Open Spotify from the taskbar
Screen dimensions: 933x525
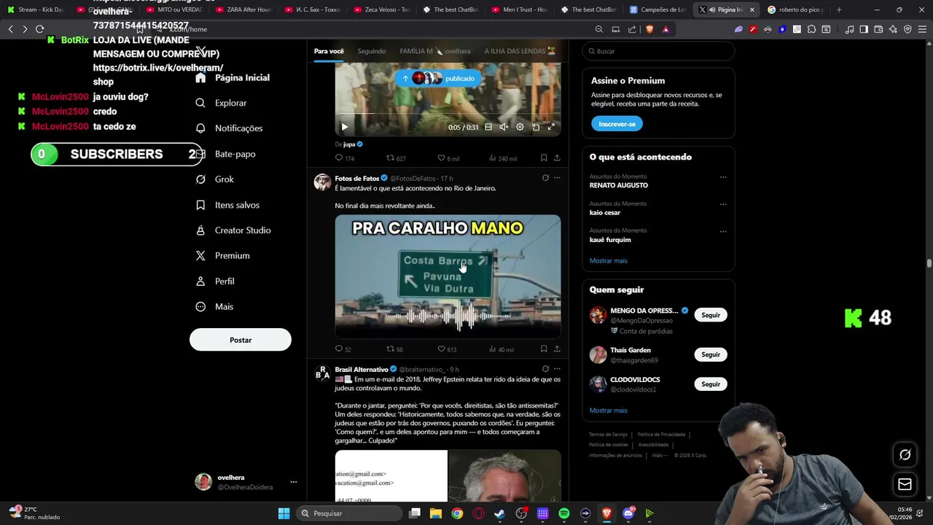pos(564,513)
